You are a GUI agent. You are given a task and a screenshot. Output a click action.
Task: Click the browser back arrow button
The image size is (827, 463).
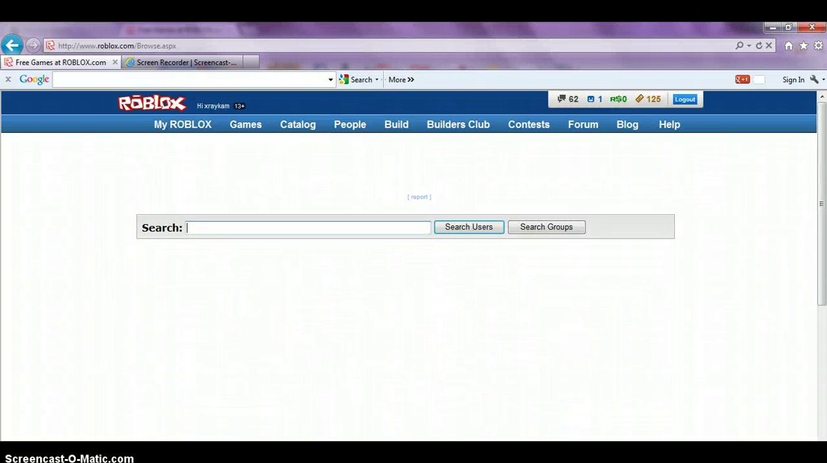[x=12, y=45]
